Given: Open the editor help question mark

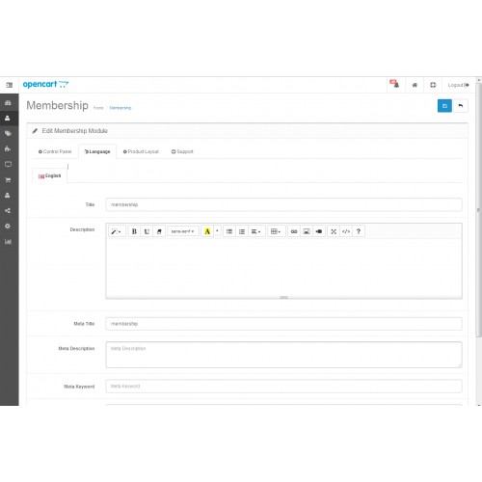Looking at the screenshot, I should (x=359, y=231).
